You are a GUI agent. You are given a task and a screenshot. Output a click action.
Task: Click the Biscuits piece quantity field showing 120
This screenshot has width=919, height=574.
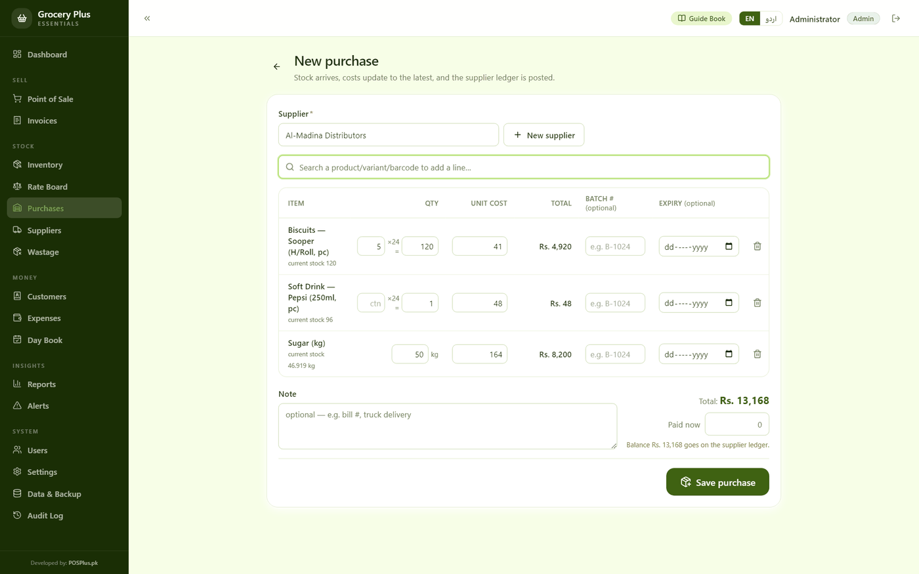[420, 247]
